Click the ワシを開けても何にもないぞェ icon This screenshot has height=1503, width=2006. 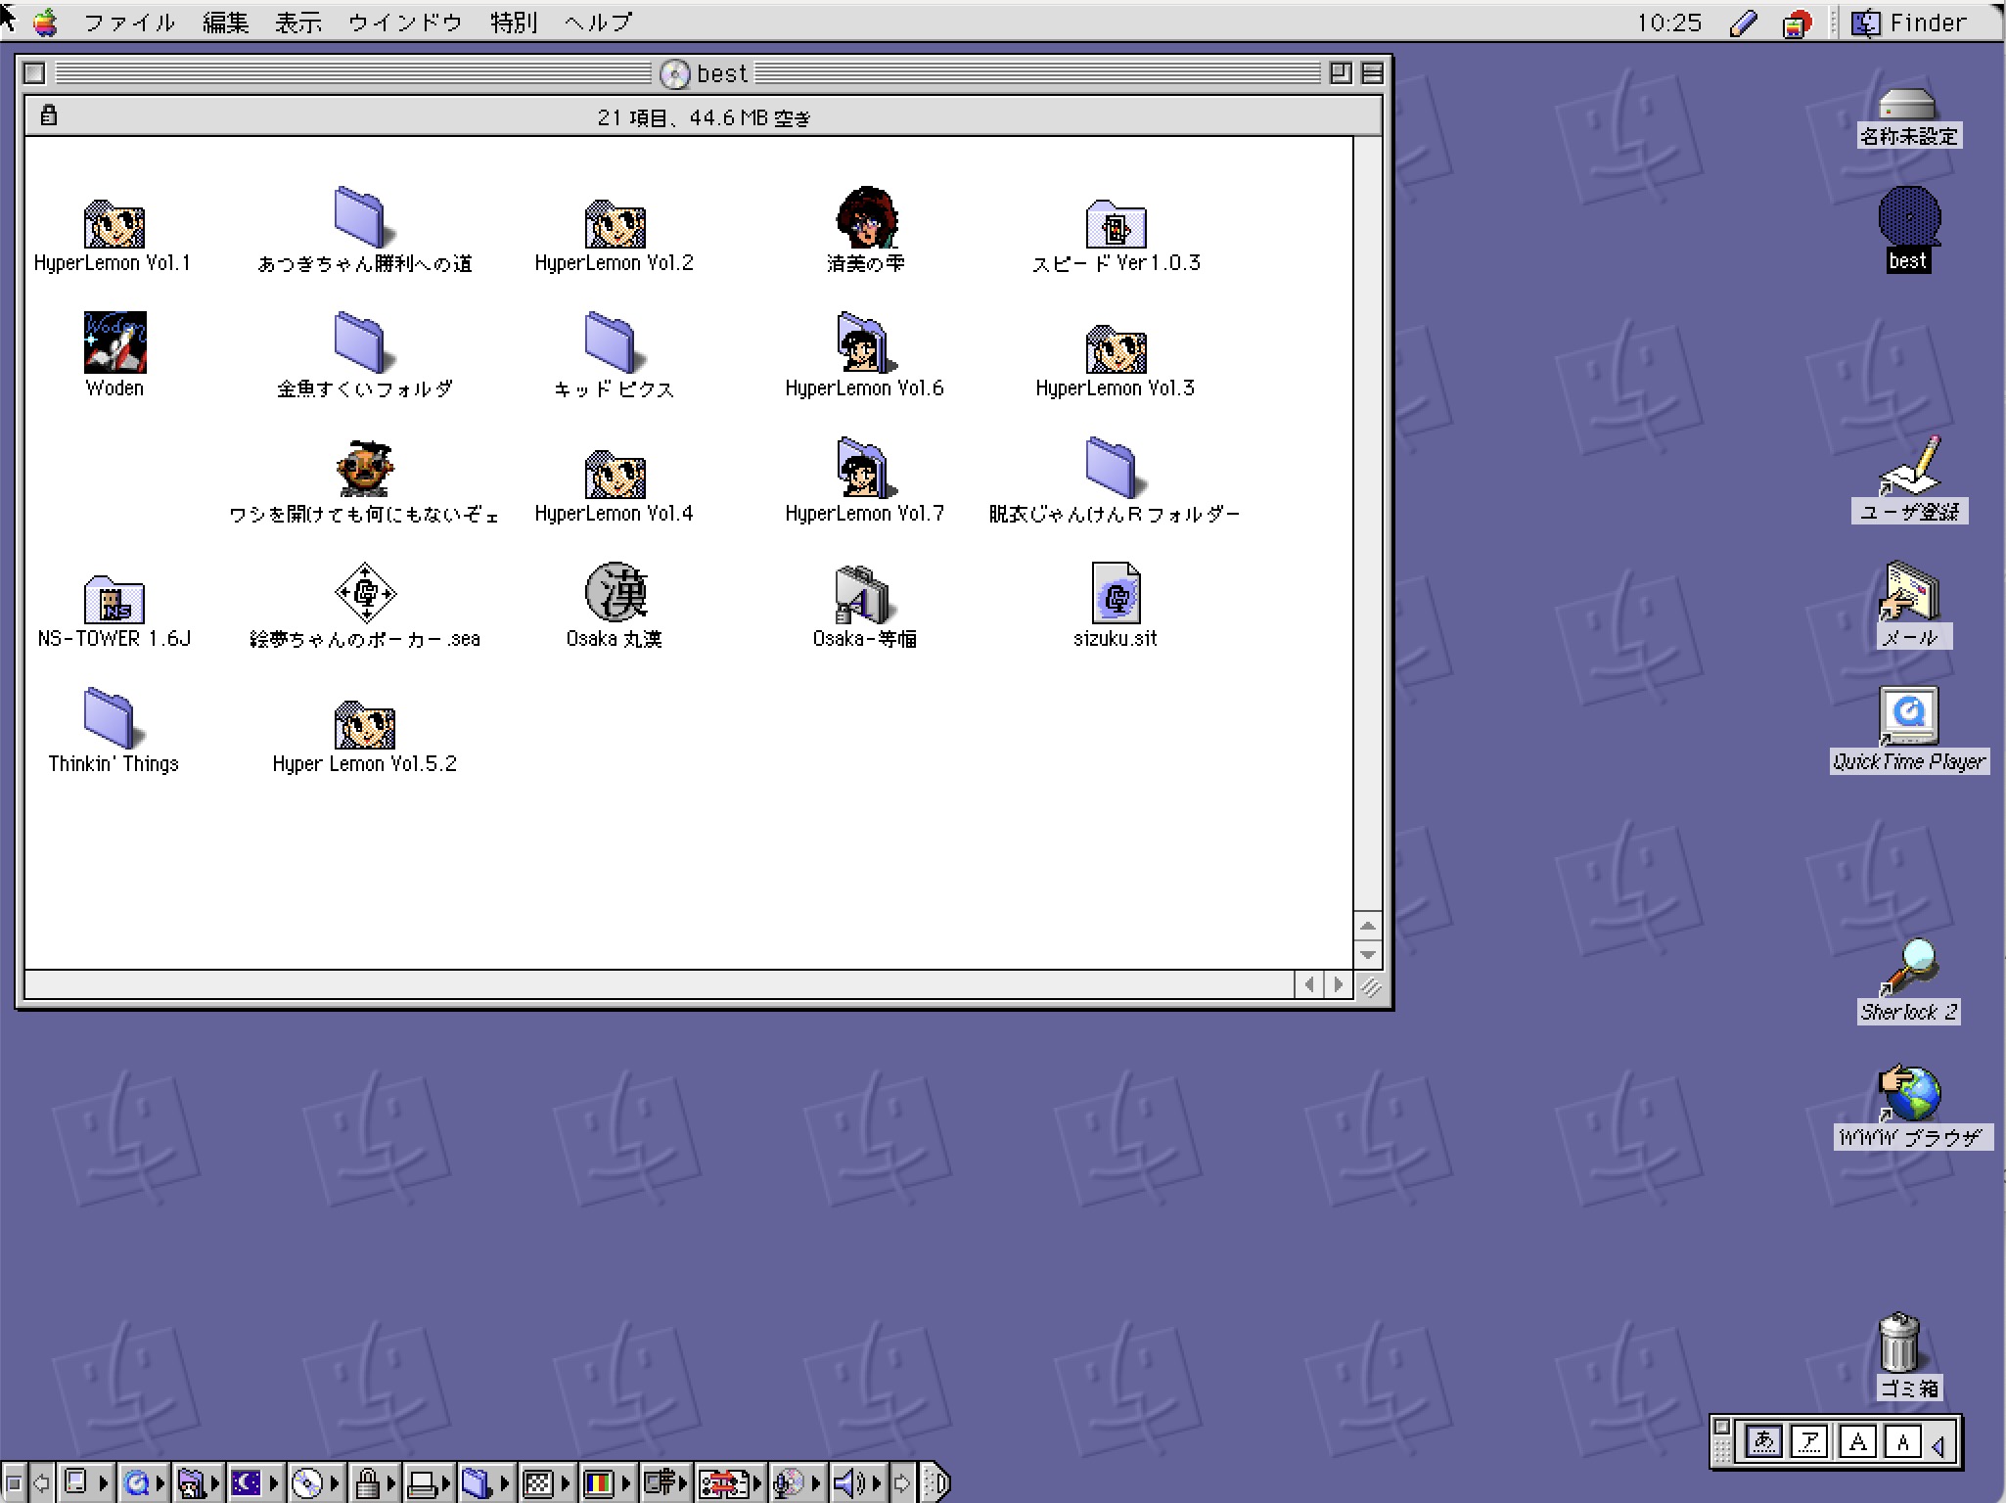pyautogui.click(x=364, y=468)
